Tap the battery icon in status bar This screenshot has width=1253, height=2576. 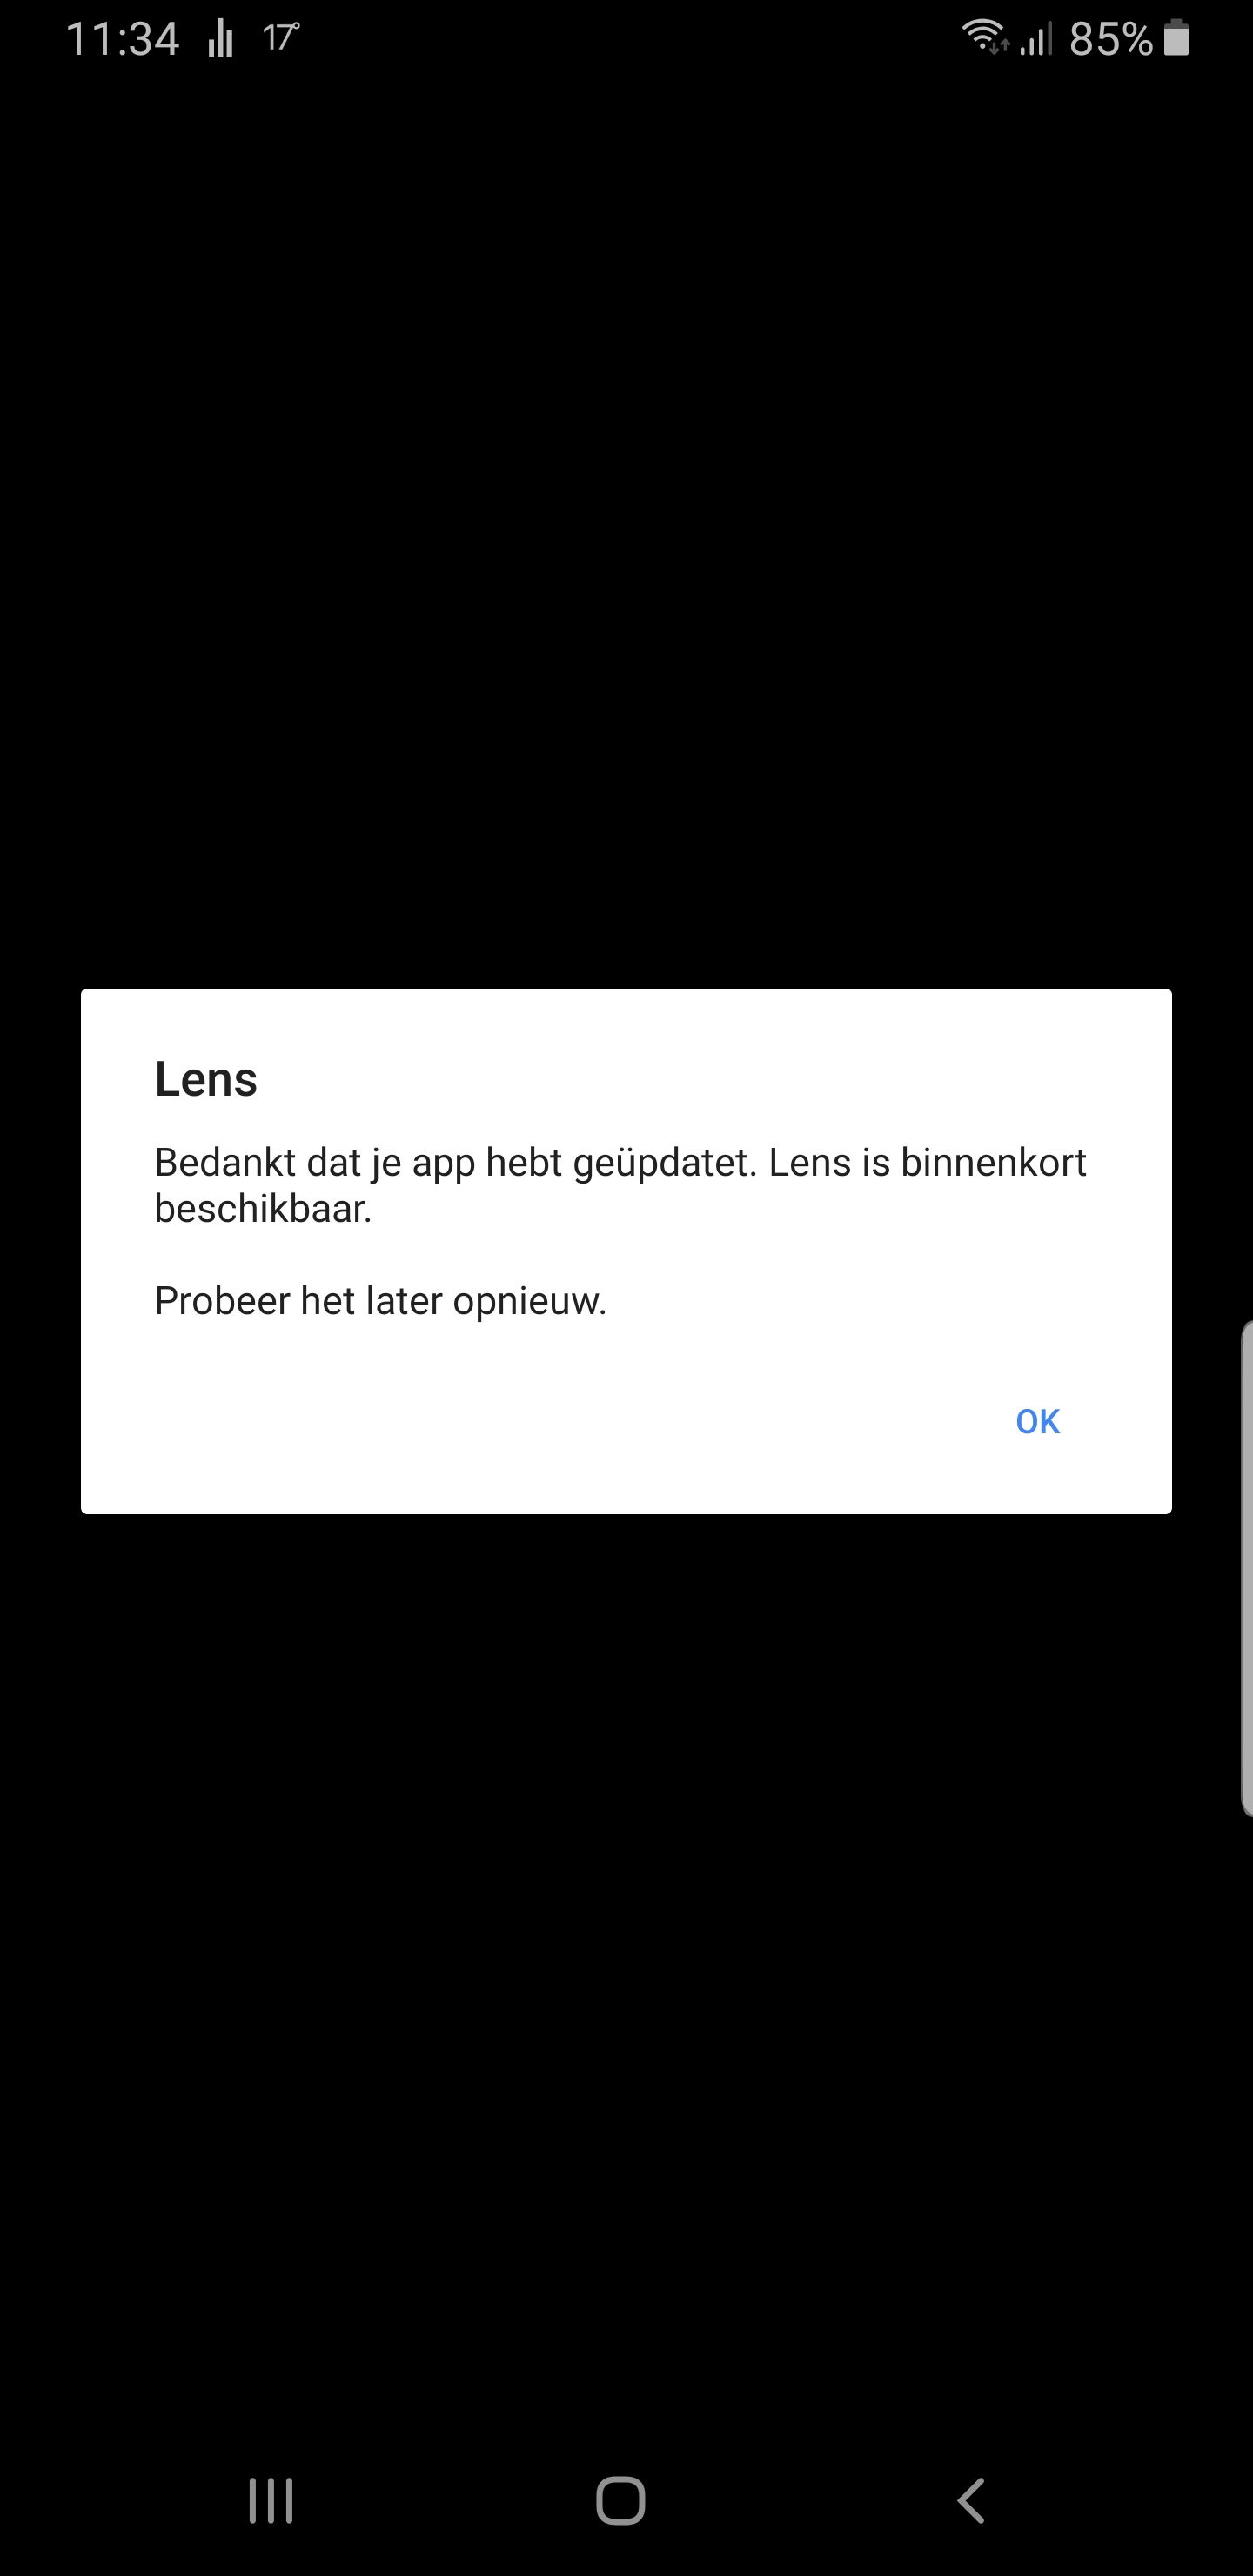coord(1177,38)
